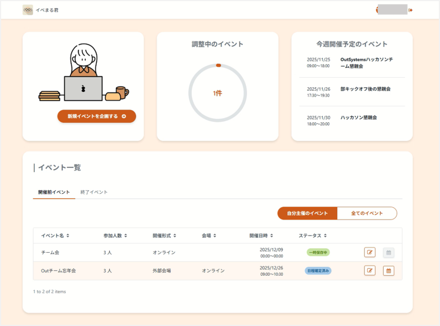Select the 開催前イベント tab
This screenshot has width=440, height=326.
coord(54,192)
